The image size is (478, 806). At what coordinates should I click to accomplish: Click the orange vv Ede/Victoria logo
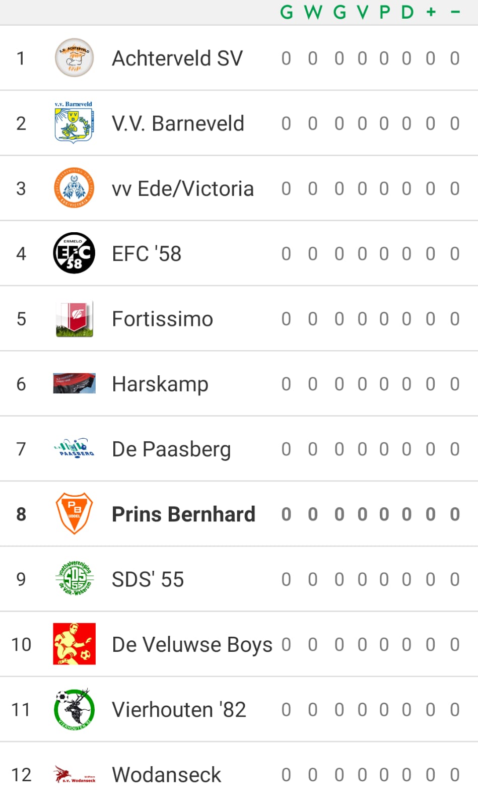pos(74,188)
